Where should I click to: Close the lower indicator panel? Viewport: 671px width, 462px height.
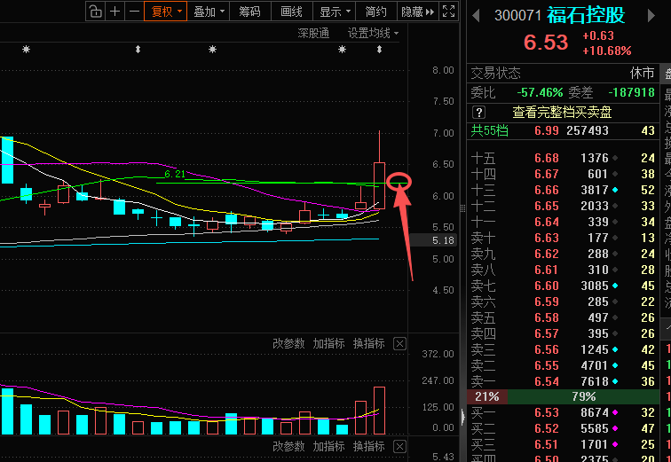399,447
